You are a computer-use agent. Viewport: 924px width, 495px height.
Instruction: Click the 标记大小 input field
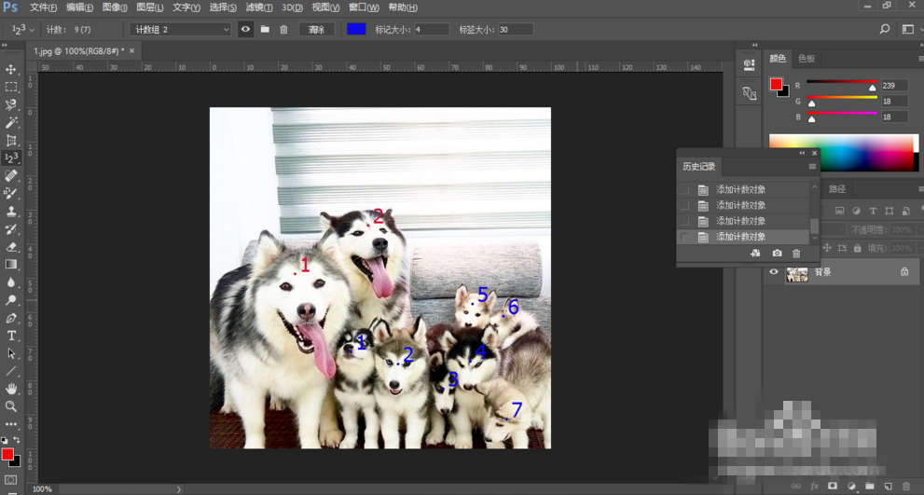431,30
